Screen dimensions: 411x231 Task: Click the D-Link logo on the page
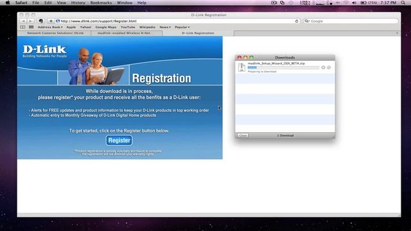pyautogui.click(x=44, y=51)
